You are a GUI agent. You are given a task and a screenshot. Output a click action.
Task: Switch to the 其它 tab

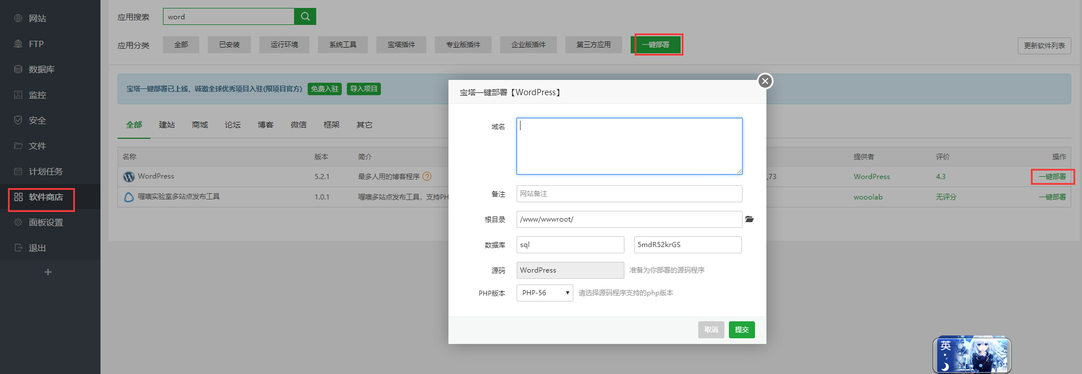coord(364,125)
